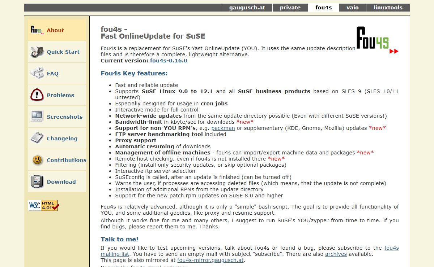Open the Problems page link
434x267 pixels.
click(x=60, y=95)
